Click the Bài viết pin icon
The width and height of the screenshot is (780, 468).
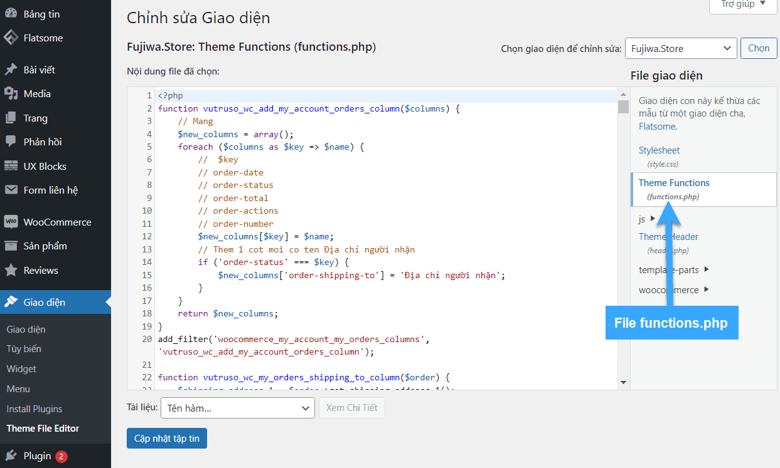click(11, 69)
